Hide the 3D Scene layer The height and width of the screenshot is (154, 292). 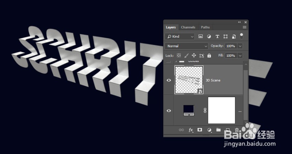169,80
